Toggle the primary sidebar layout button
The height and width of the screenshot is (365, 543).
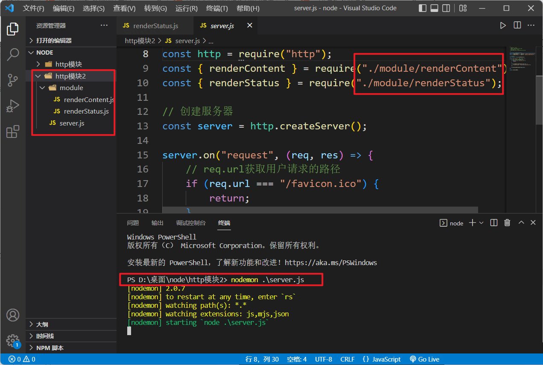click(x=423, y=8)
